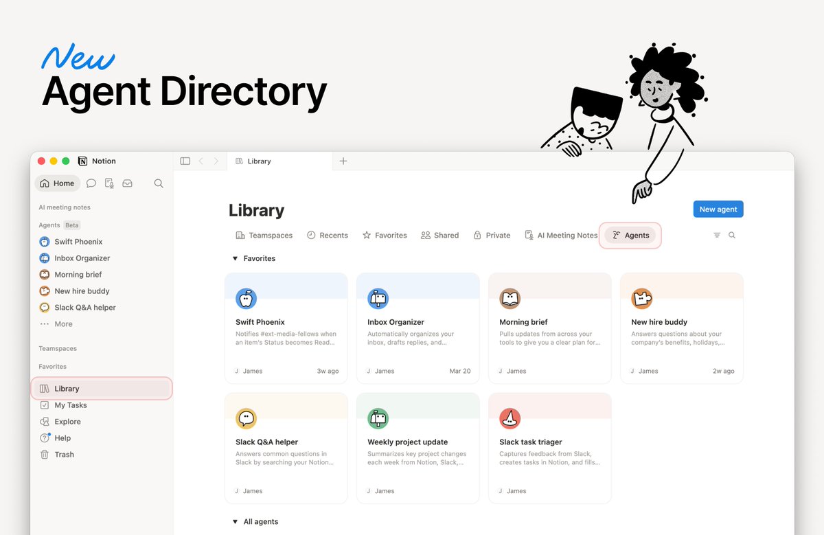Click the Notion logo in title bar
The width and height of the screenshot is (824, 535).
point(82,161)
